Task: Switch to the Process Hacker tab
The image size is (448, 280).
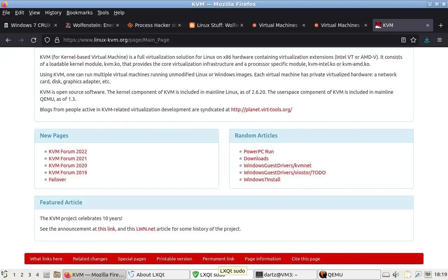Action: (154, 25)
